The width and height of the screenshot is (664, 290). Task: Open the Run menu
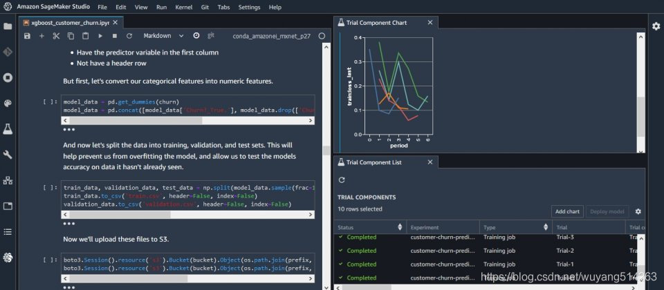[x=161, y=7]
